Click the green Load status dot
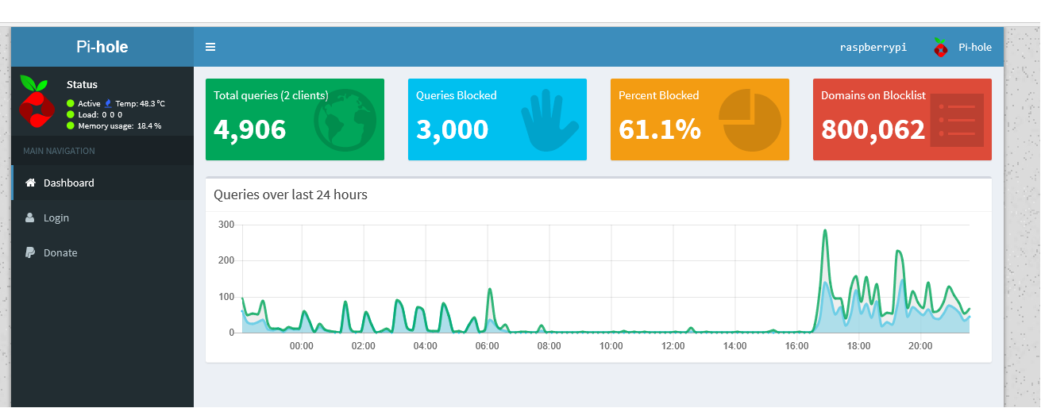This screenshot has height=408, width=1041. 71,114
